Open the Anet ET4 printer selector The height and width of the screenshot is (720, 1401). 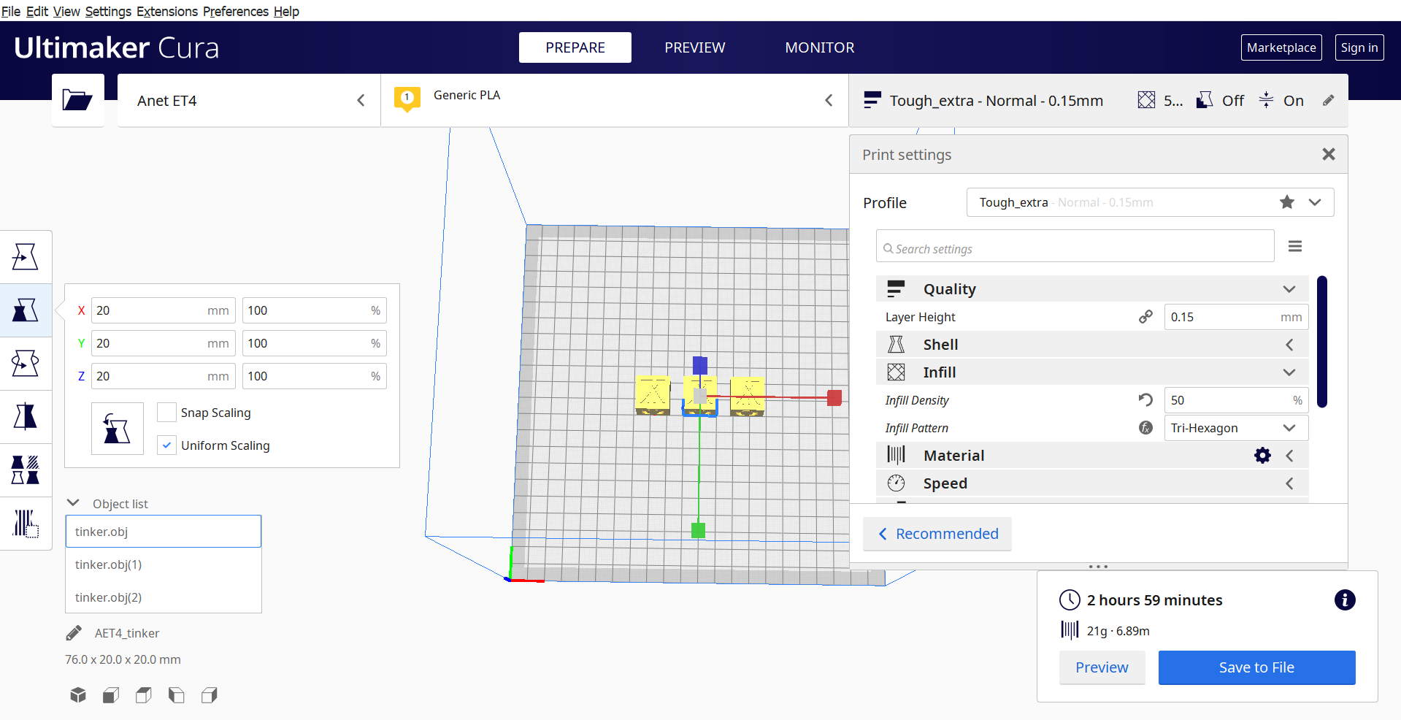tap(249, 100)
